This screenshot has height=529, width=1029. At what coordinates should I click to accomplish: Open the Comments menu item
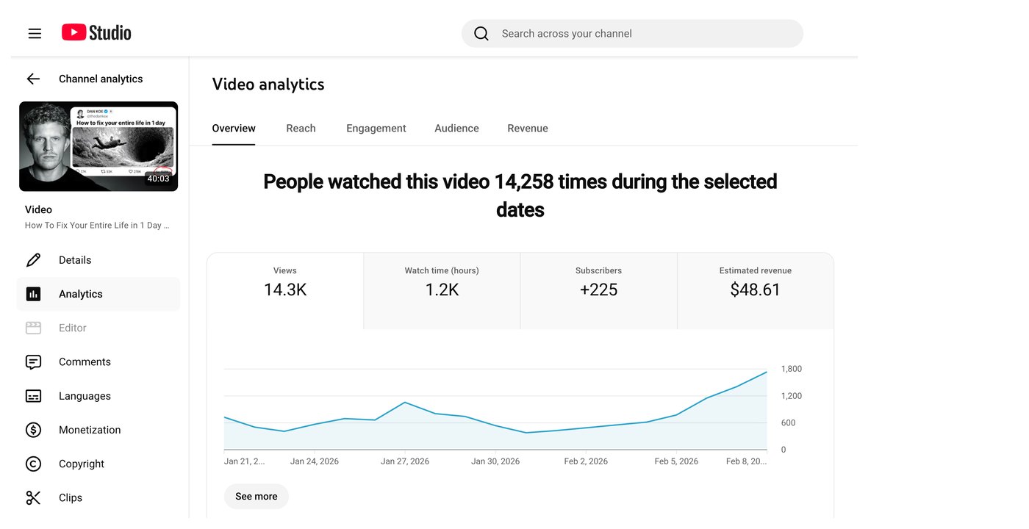click(98, 361)
